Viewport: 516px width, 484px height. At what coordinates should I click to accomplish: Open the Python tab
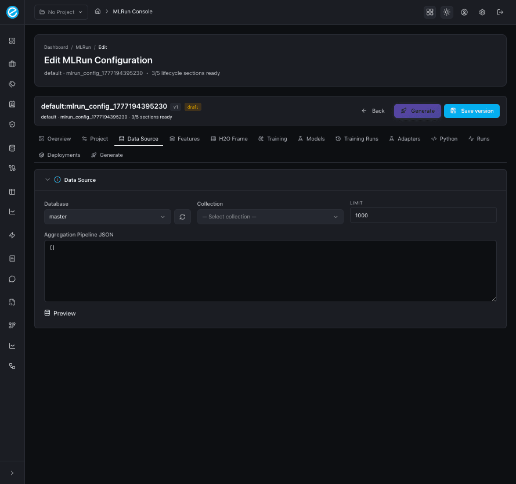[x=444, y=139]
